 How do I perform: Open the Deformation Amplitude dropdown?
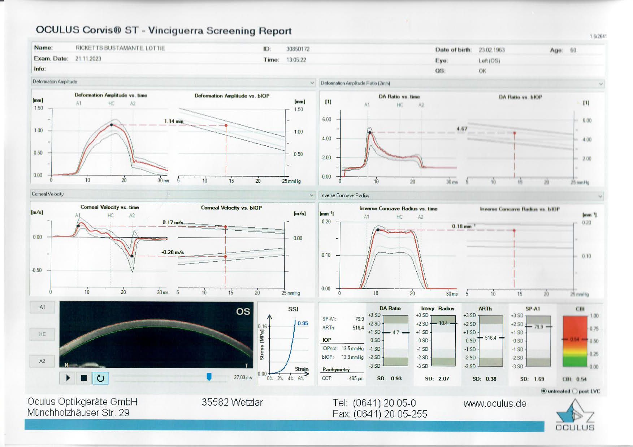[x=173, y=82]
